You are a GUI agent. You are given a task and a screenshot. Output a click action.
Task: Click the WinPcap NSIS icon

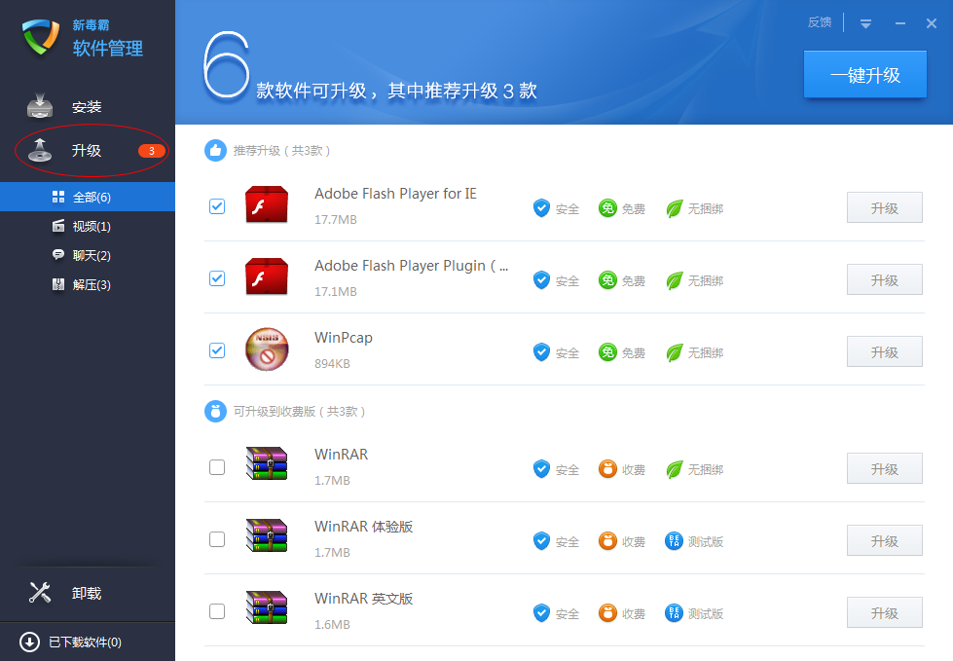click(266, 349)
